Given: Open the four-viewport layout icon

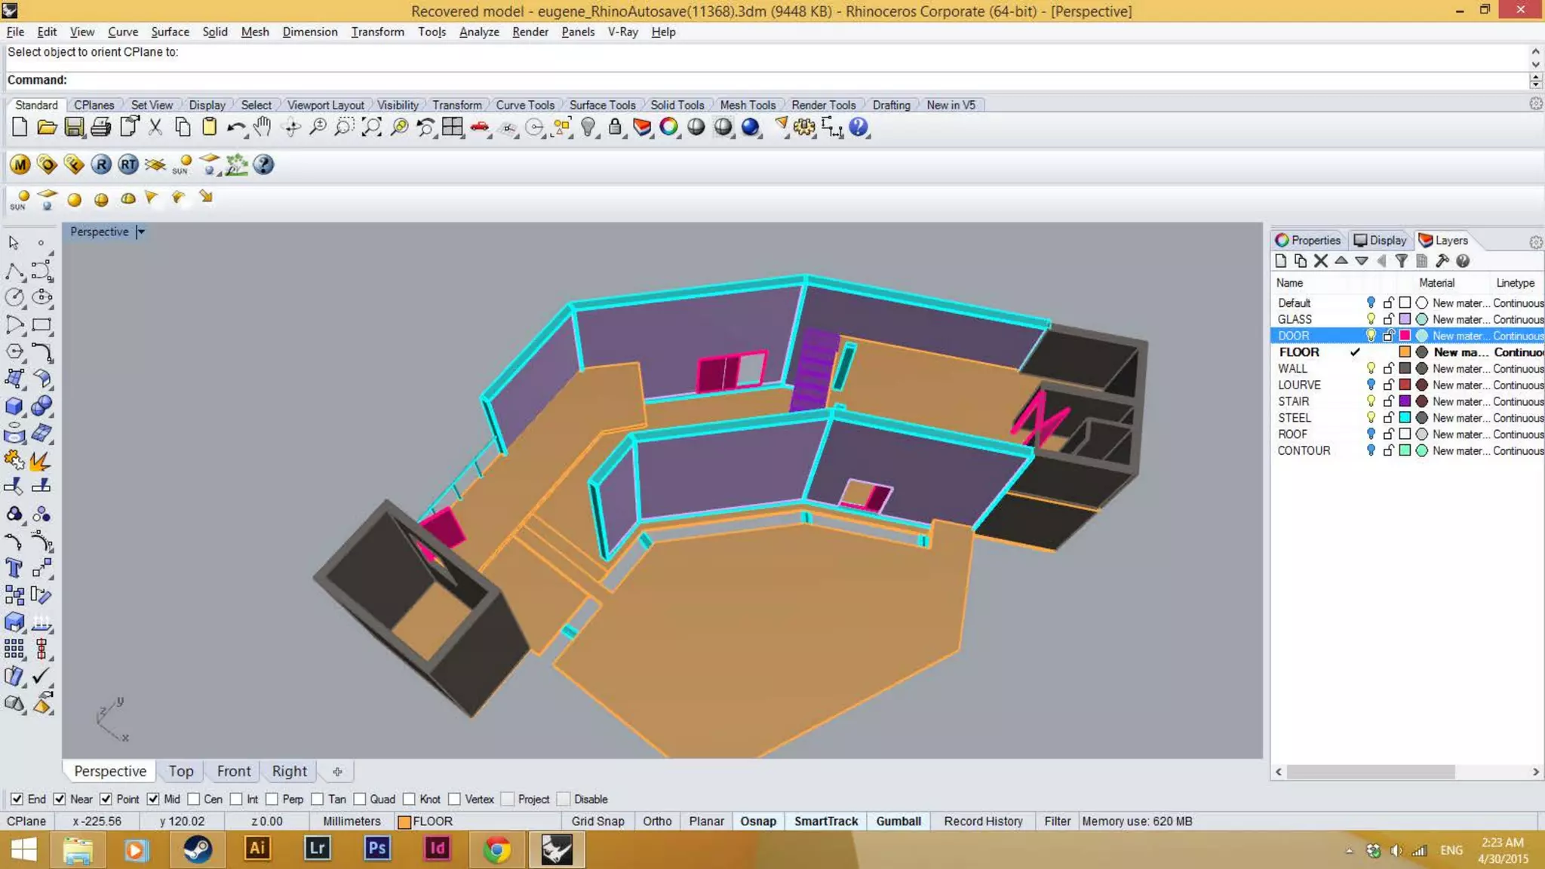Looking at the screenshot, I should click(453, 127).
